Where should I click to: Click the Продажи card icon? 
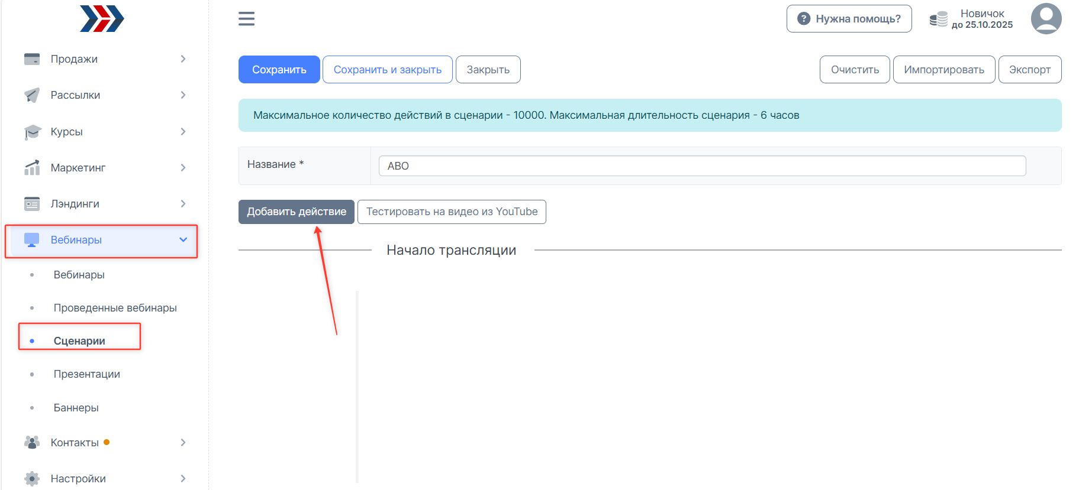[32, 59]
